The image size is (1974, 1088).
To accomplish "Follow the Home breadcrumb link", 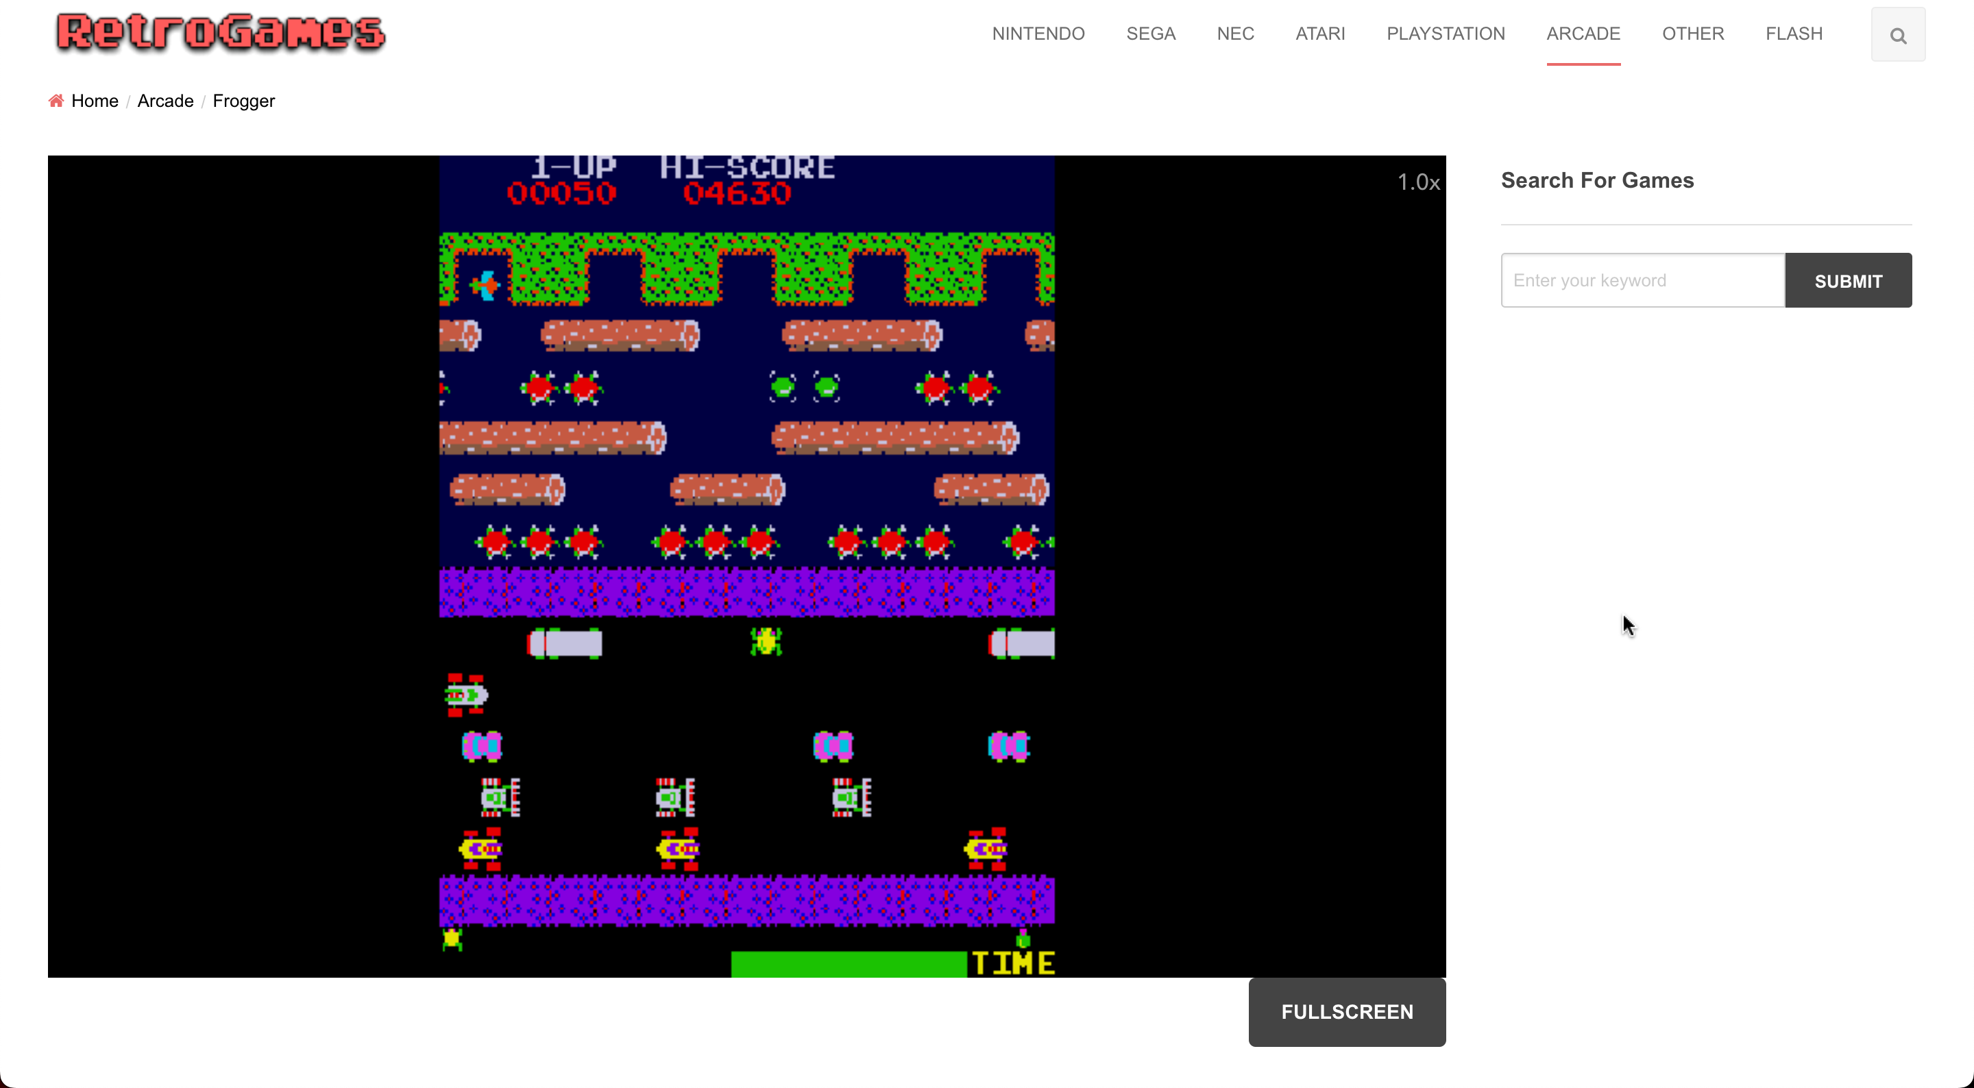I will (95, 101).
